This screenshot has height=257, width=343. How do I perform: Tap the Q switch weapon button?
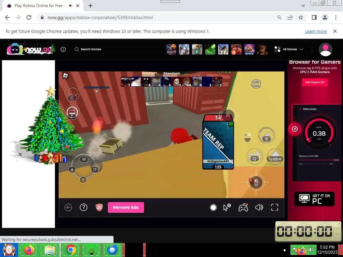click(255, 156)
